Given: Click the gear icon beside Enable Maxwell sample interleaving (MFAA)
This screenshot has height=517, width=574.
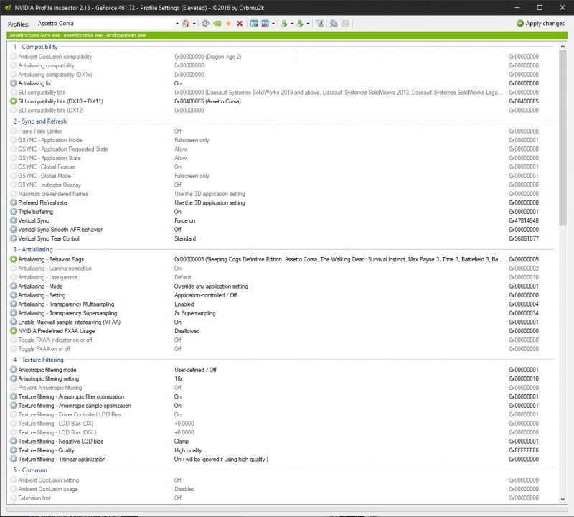Looking at the screenshot, I should tap(14, 322).
